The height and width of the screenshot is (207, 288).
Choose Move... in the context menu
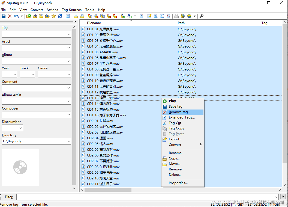point(183,164)
